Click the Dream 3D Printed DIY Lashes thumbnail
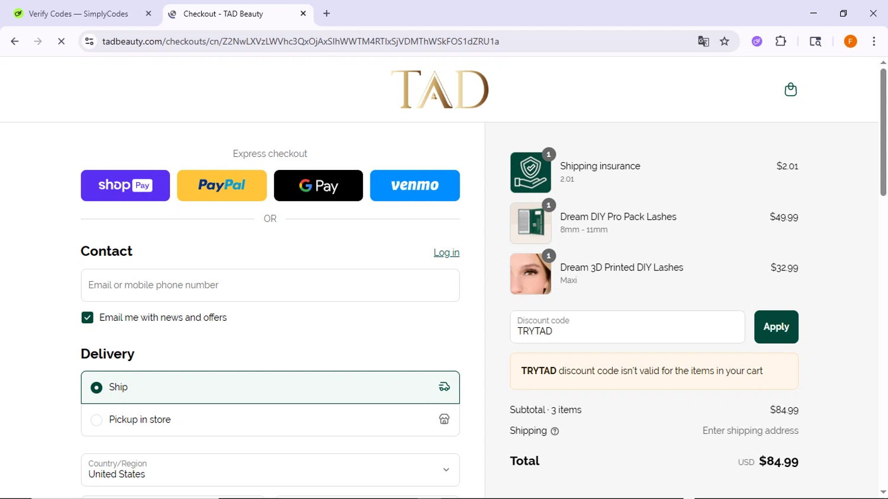This screenshot has width=888, height=499. [x=530, y=274]
